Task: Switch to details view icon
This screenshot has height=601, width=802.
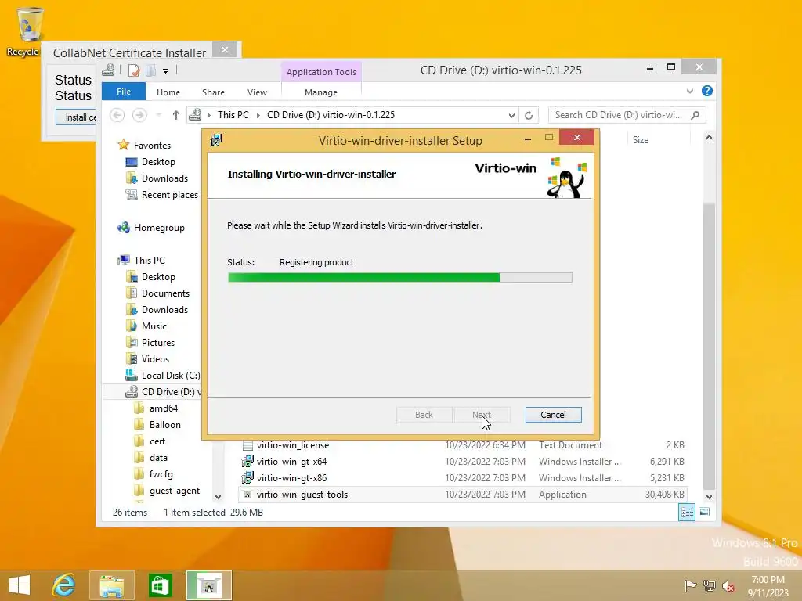Action: coord(687,512)
